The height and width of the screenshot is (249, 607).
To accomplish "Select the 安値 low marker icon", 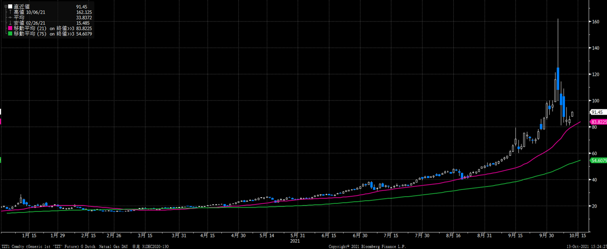I will (10, 23).
